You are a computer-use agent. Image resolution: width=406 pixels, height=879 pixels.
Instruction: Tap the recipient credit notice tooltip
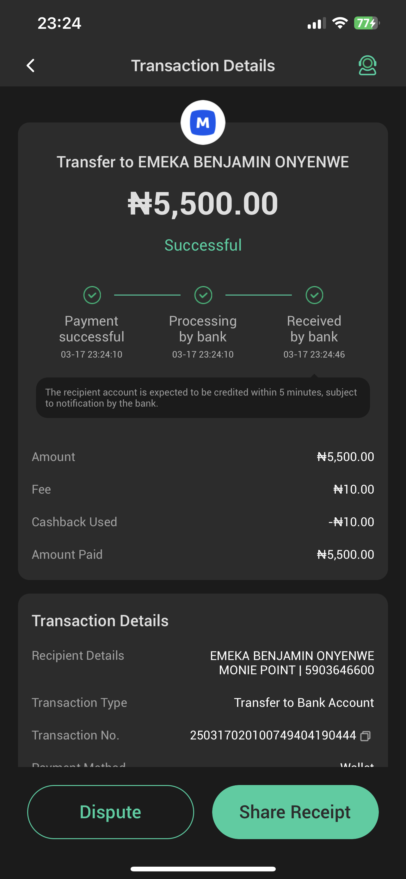coord(203,397)
